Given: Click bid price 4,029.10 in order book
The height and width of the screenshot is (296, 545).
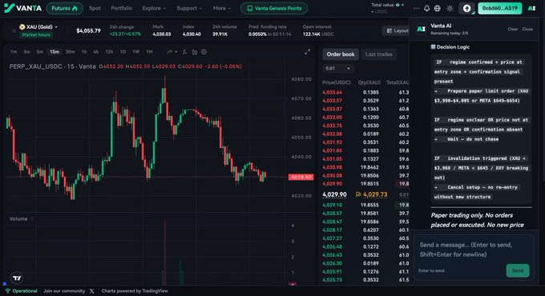Looking at the screenshot, I should click(332, 205).
